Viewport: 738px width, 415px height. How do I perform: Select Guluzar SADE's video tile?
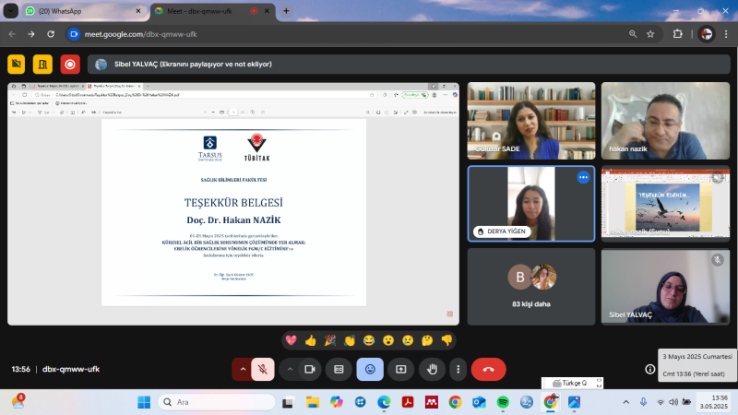pos(531,121)
